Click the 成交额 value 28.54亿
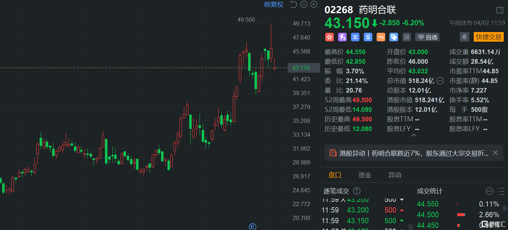 [x=482, y=62]
